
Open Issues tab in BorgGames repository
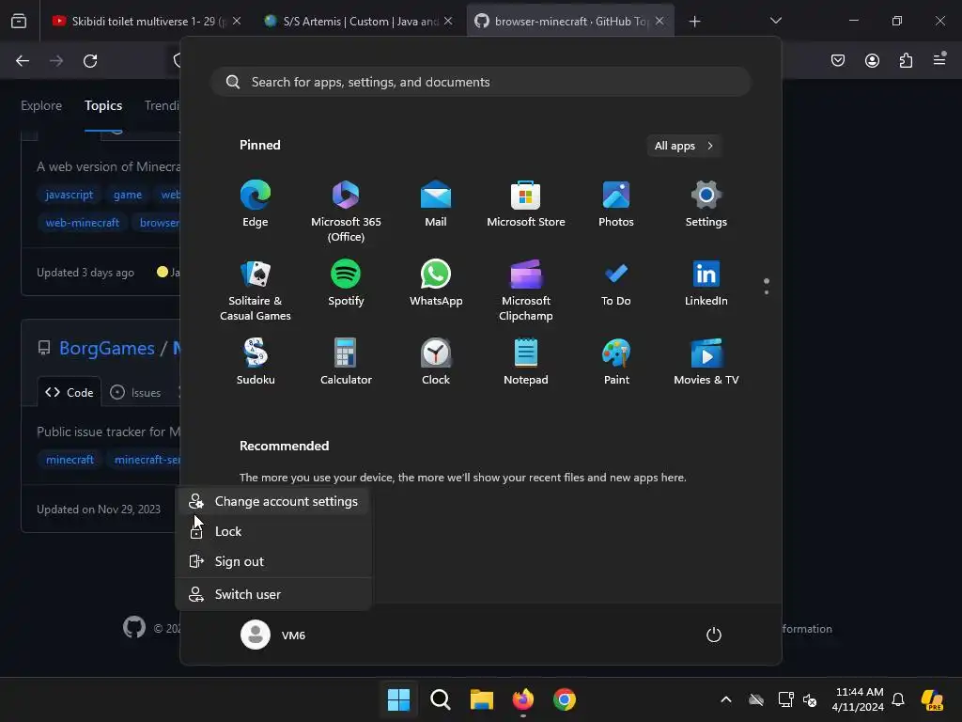[135, 392]
